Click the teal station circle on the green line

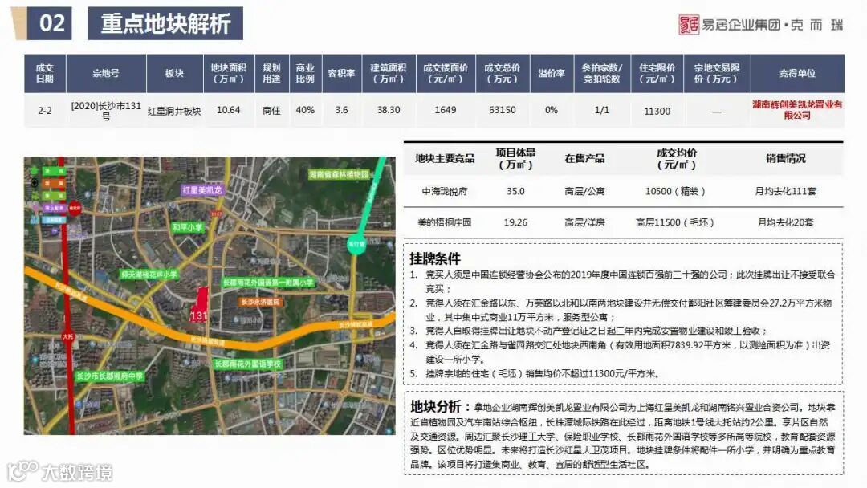(356, 244)
